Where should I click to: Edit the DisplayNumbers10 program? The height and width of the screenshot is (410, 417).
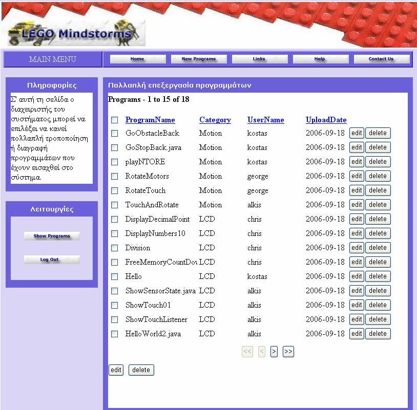[357, 233]
